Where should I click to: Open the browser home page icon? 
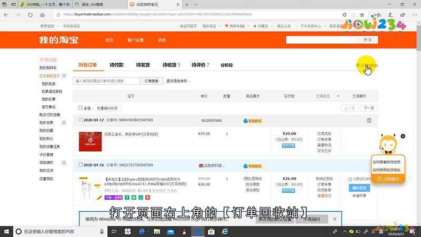[x=42, y=15]
